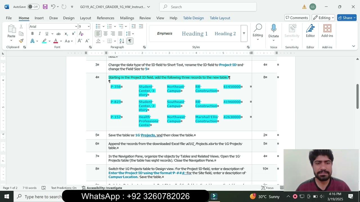Viewport: 360px width, 202px height.
Task: Click Text Predictions: On status
Action: pos(64,188)
